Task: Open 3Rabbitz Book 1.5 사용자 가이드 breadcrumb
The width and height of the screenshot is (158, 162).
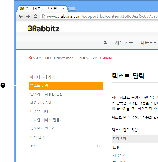Action: 76,58
